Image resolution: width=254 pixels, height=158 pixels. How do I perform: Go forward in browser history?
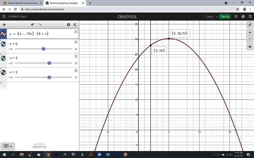coord(10,9)
